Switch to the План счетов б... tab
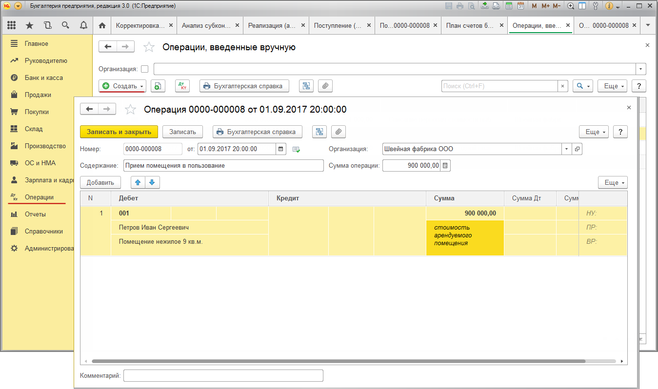 coord(474,25)
